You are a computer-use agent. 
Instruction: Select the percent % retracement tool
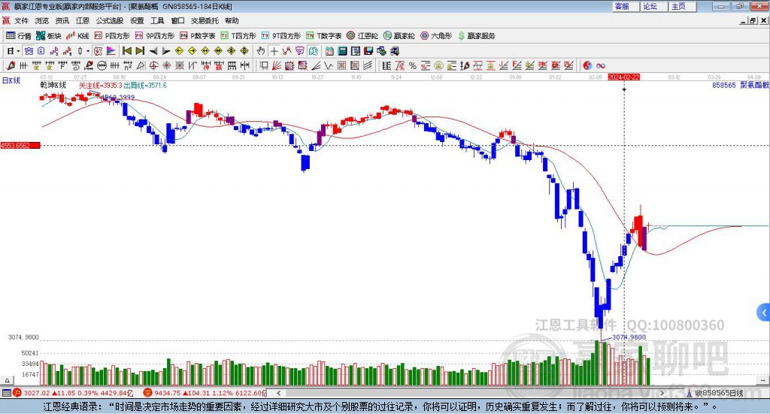pyautogui.click(x=413, y=65)
